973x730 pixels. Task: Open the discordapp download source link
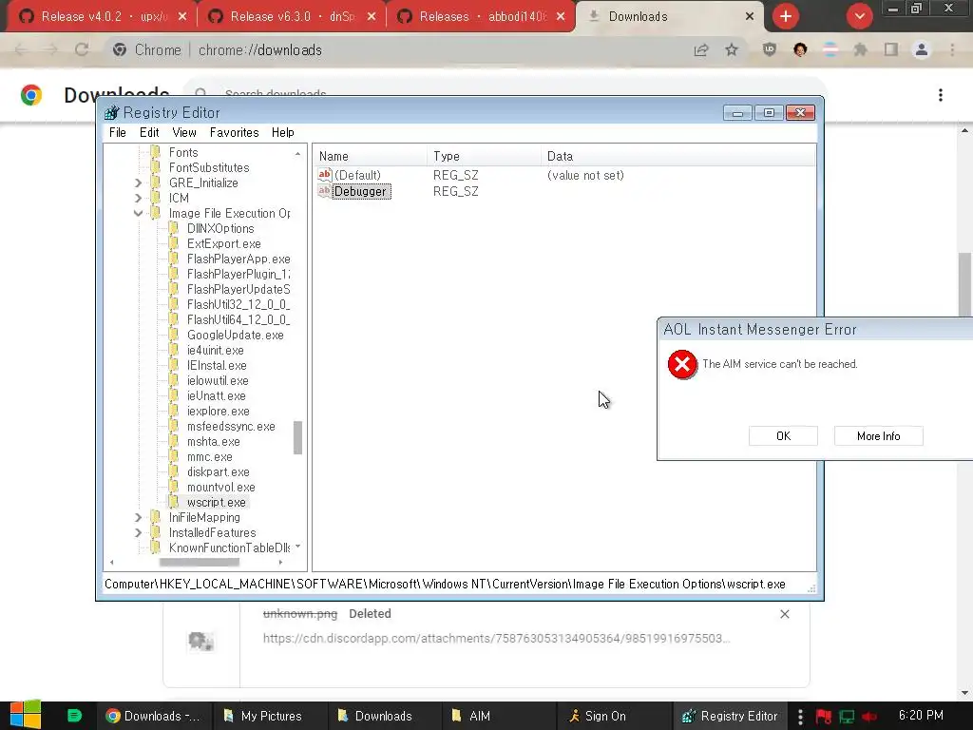(x=496, y=638)
